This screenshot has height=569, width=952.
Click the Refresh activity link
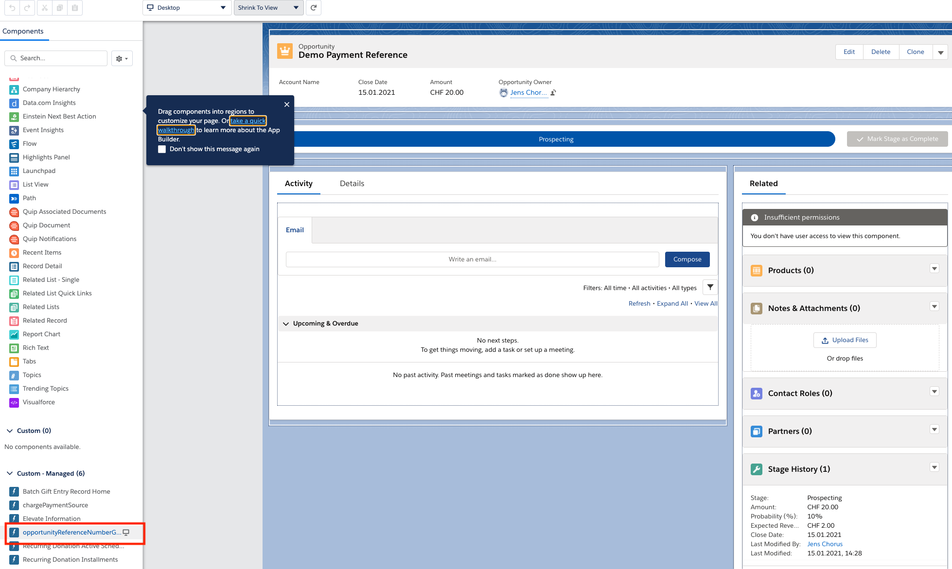pos(639,304)
